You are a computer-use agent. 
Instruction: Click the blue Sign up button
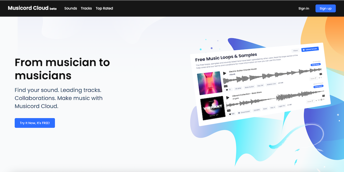click(326, 8)
